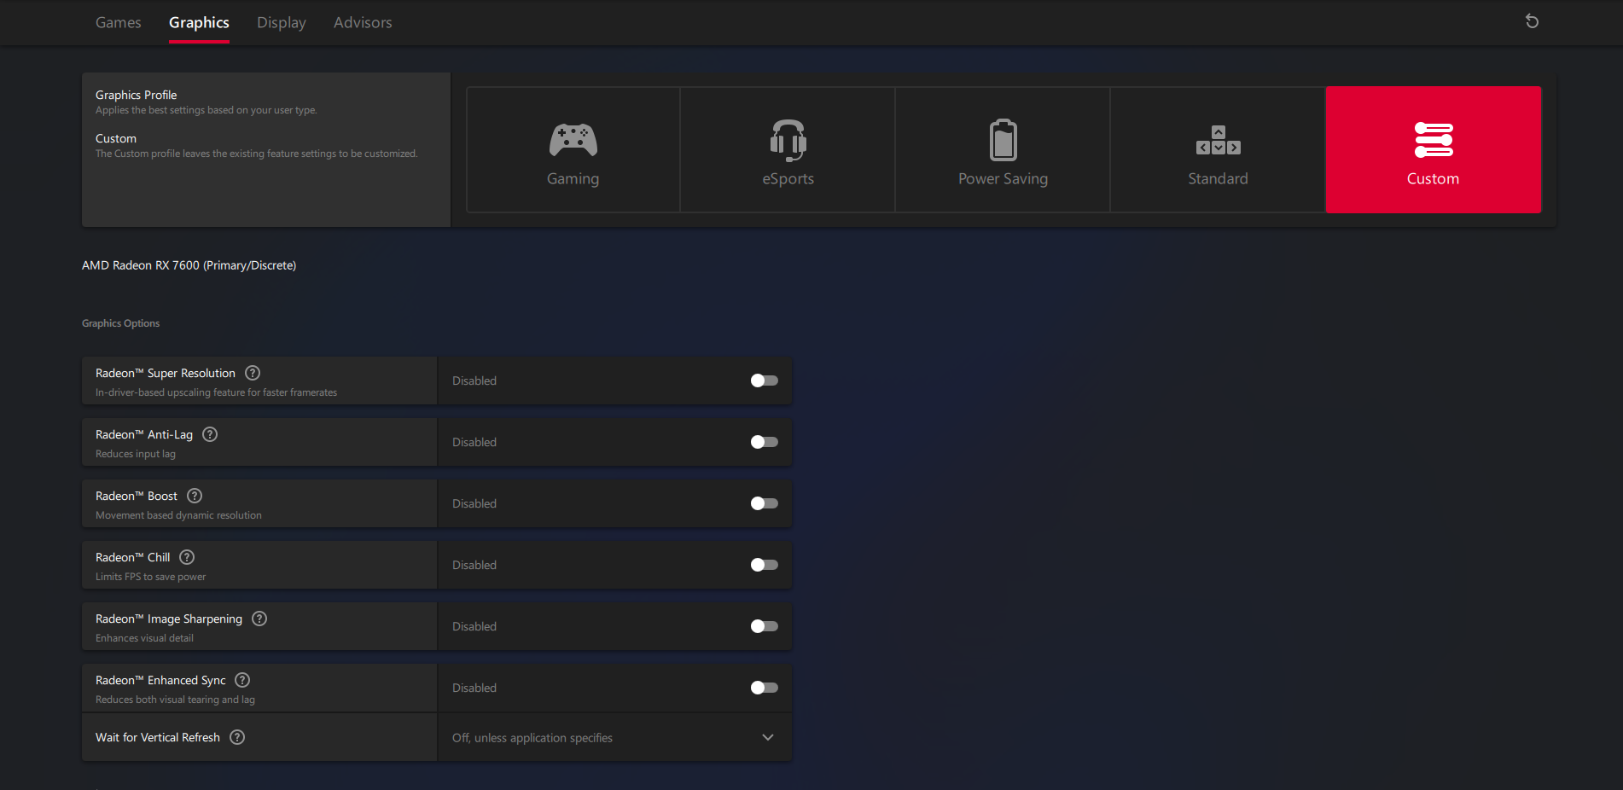1623x790 pixels.
Task: Click the Disabled status for Image Sharpening
Action: pyautogui.click(x=474, y=626)
